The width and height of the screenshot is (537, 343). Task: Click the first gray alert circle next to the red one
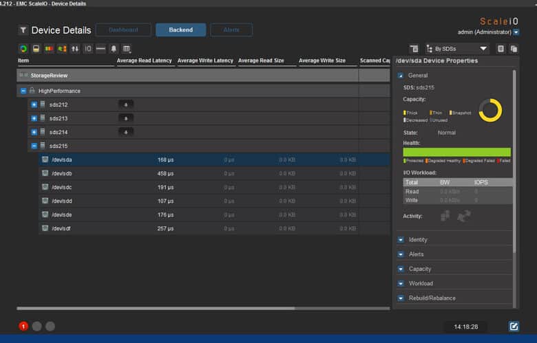(36, 327)
